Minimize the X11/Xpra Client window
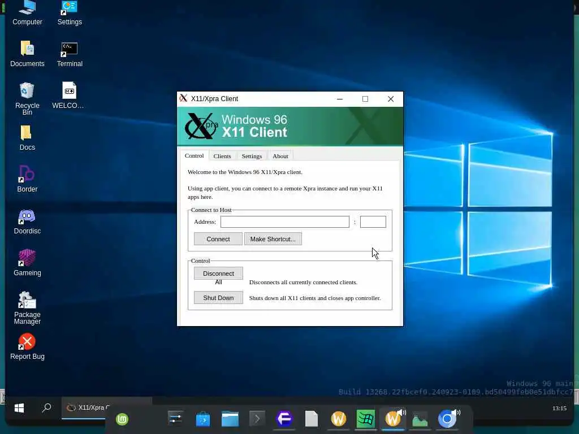The image size is (579, 434). tap(340, 99)
